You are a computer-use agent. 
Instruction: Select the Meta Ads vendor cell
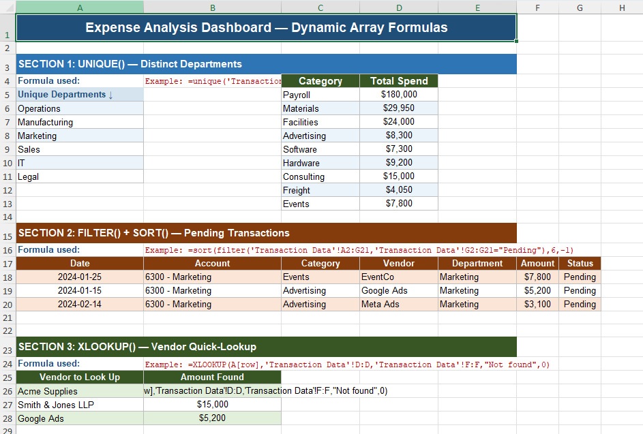[399, 304]
